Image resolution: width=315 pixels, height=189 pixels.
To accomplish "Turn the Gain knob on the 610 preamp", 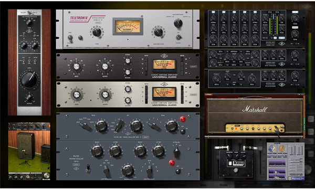I will click(x=29, y=22).
